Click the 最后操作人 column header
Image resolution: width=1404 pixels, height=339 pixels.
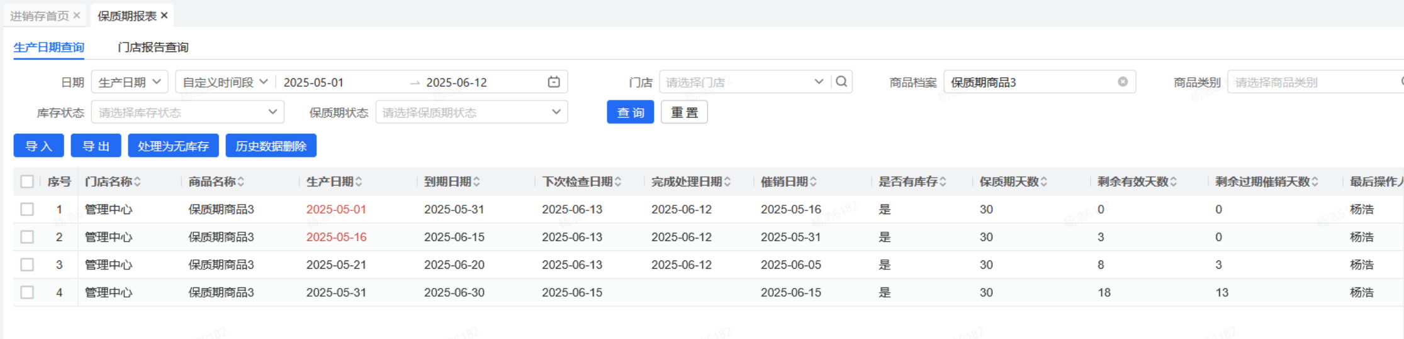pyautogui.click(x=1376, y=181)
